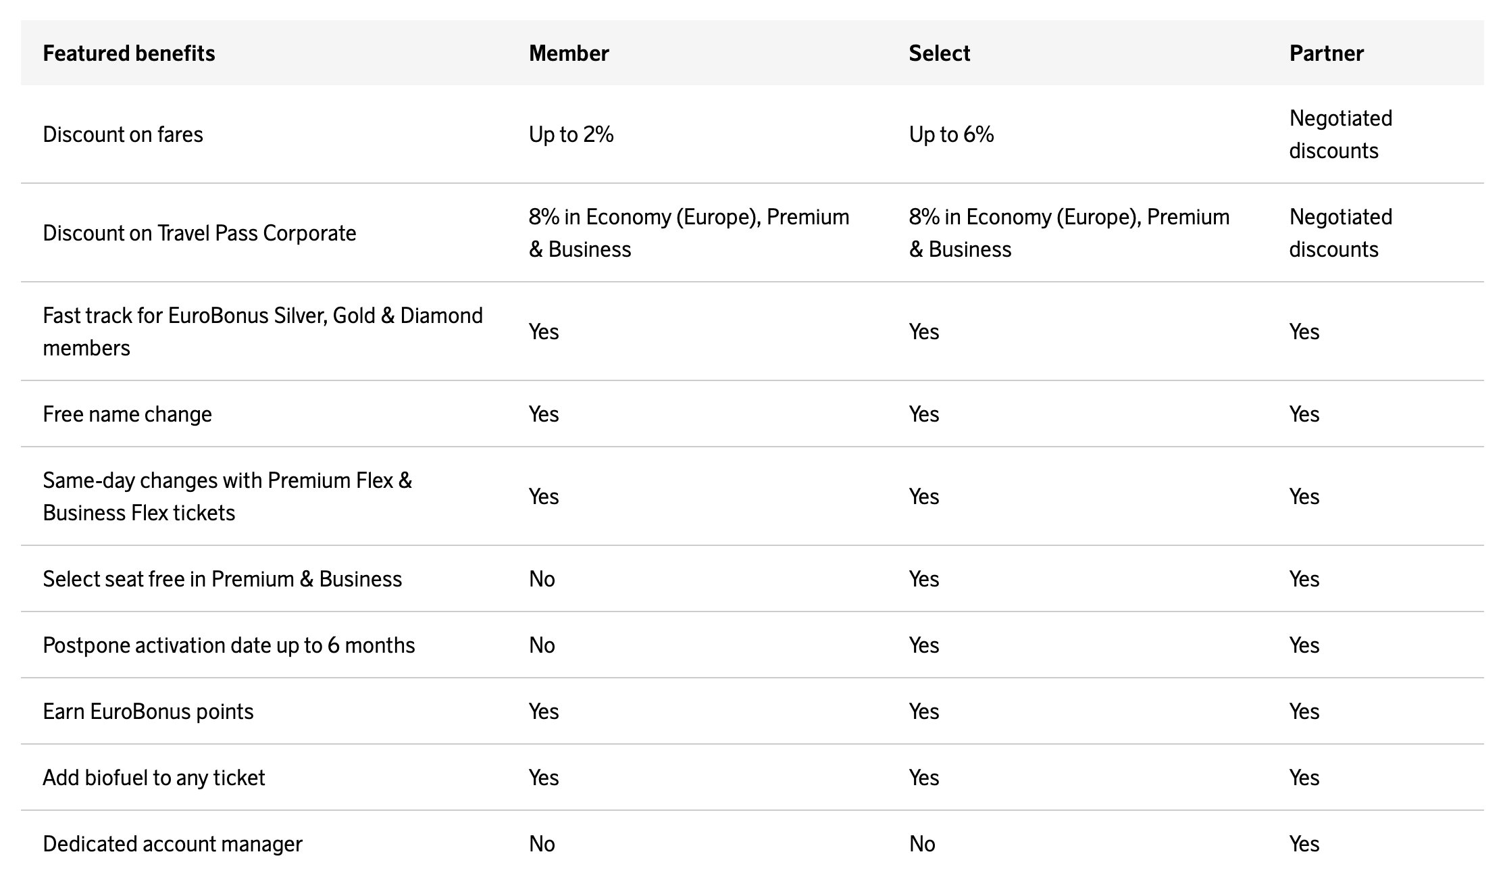Click the Free name change label
Screen dimensions: 1505x873
point(127,414)
